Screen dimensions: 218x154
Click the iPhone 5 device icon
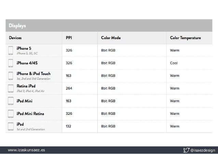[x=11, y=50]
